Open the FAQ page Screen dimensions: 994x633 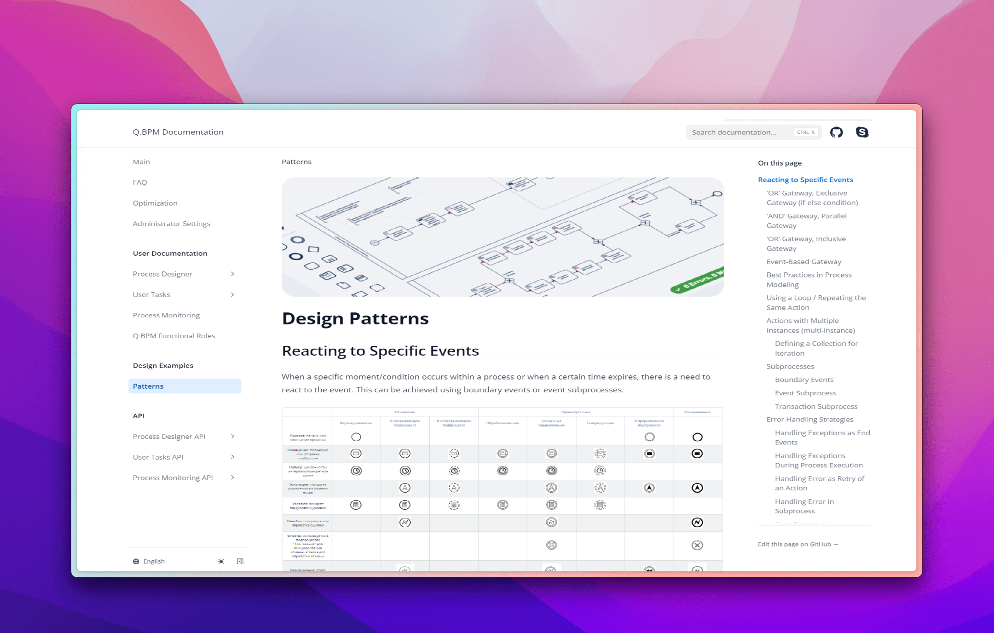tap(140, 183)
